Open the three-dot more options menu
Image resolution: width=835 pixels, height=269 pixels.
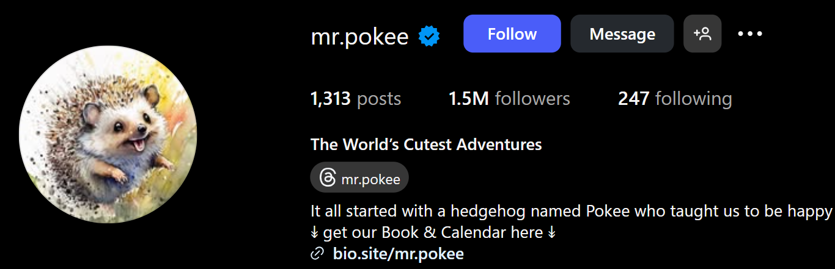750,34
